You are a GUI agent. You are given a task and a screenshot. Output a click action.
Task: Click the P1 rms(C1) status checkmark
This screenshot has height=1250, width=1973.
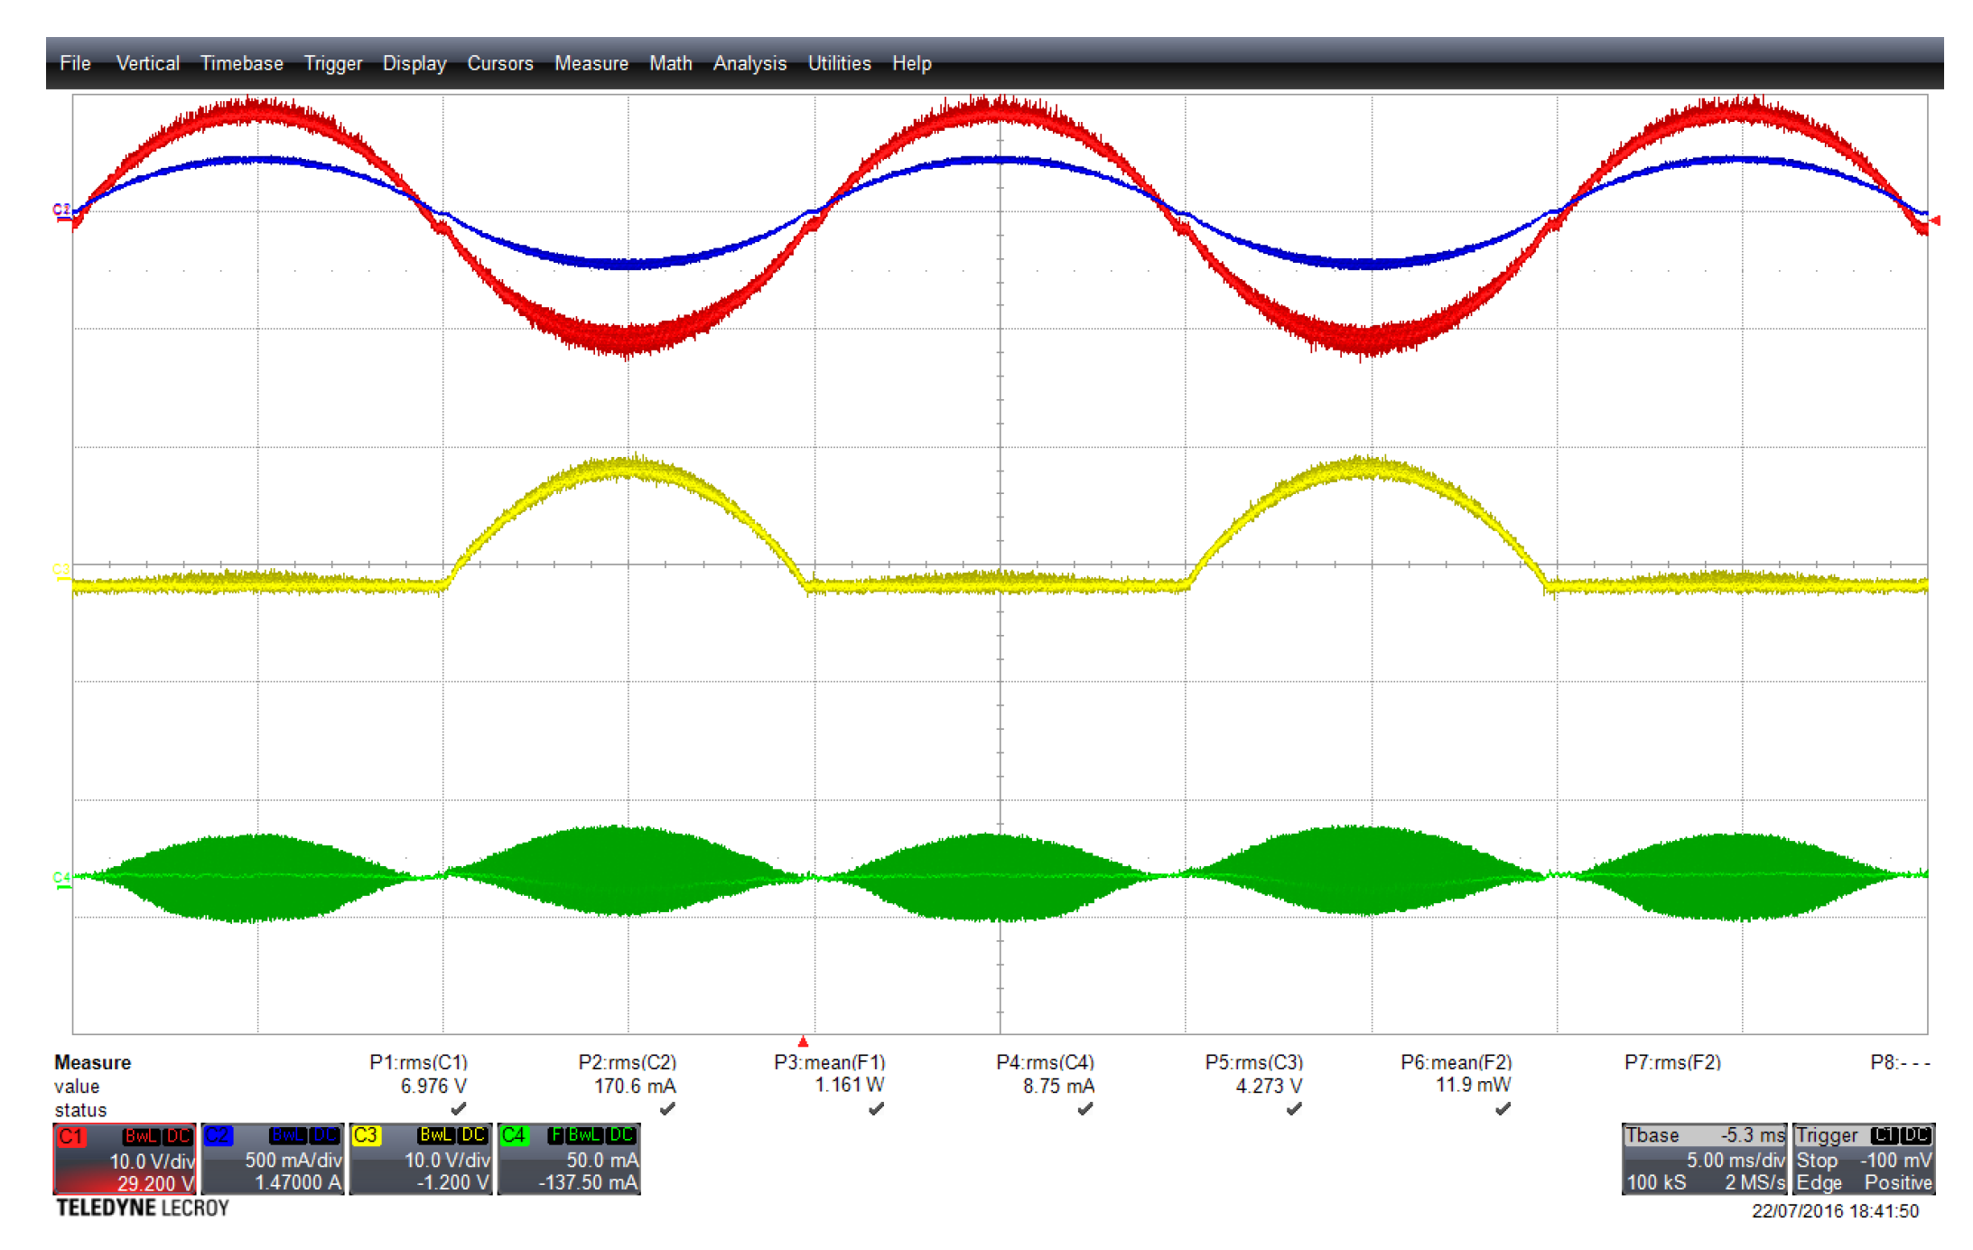tap(459, 1108)
